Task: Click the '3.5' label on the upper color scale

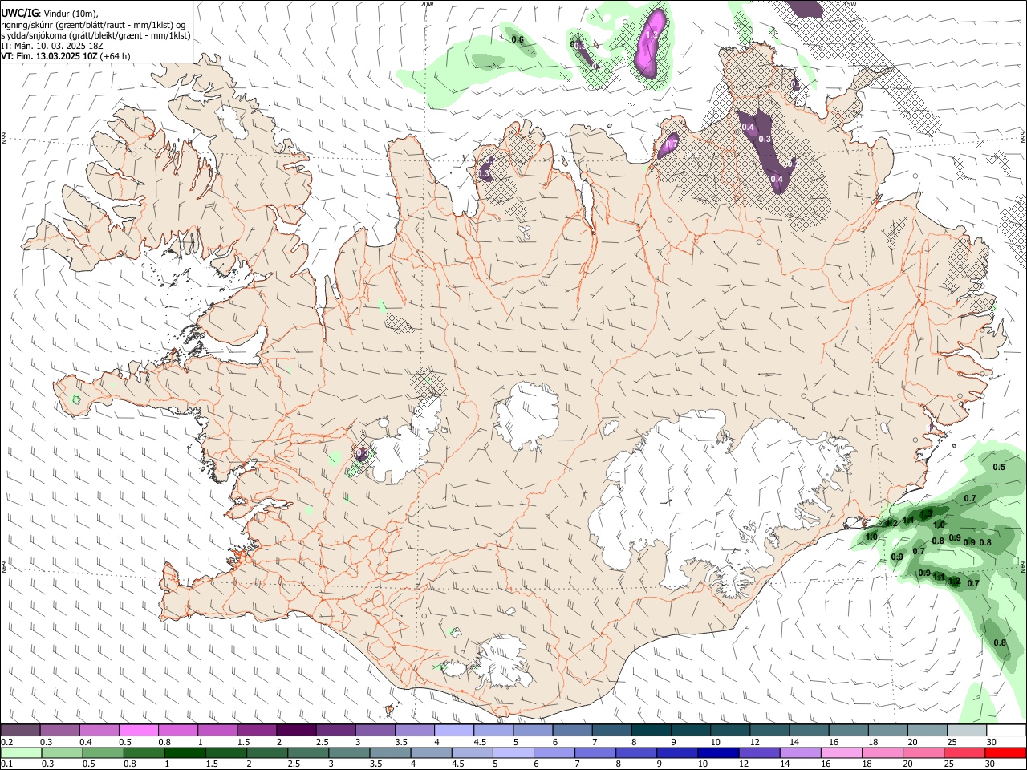Action: tap(401, 742)
